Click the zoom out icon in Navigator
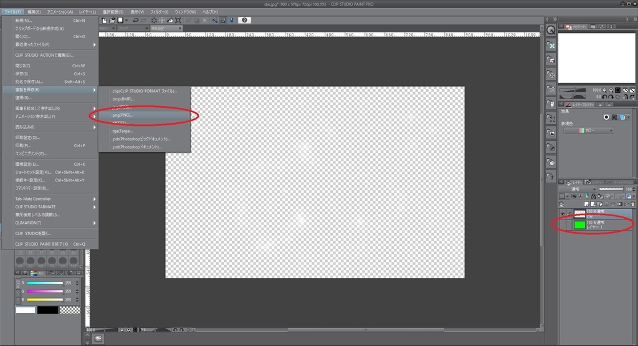Screen dimensions: 638x346 (604, 90)
